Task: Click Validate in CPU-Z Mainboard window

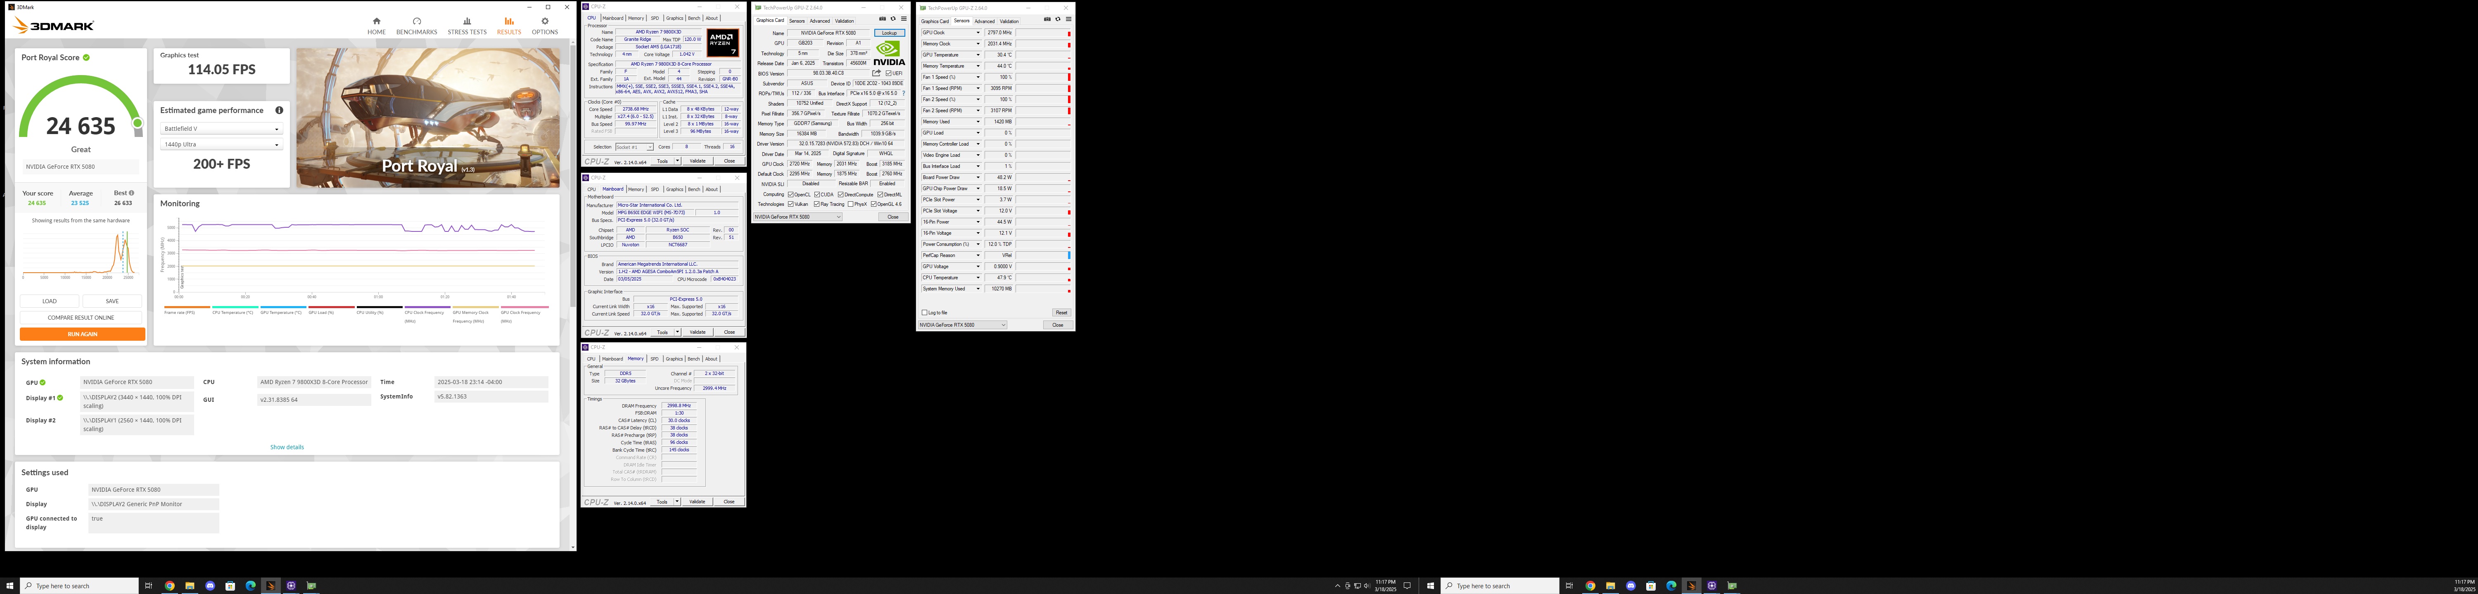Action: 698,332
